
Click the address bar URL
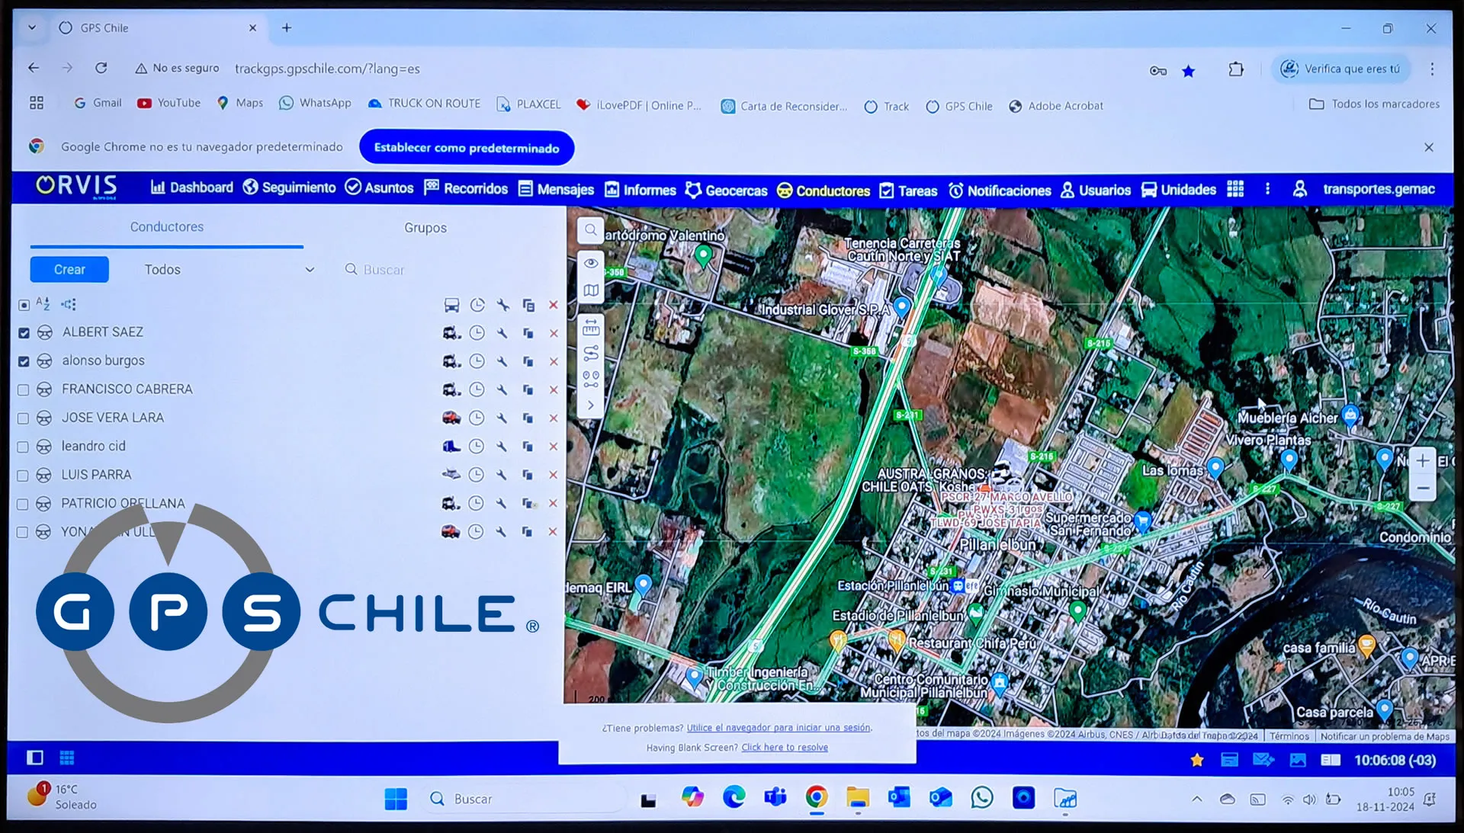pos(327,69)
